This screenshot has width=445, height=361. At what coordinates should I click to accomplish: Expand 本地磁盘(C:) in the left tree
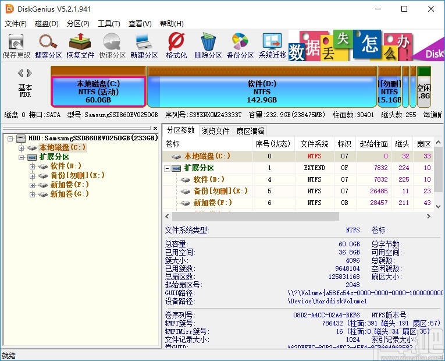22,148
